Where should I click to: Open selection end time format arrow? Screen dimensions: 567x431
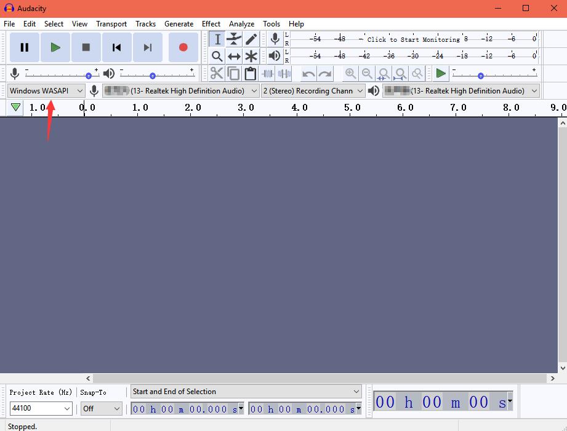coord(359,408)
